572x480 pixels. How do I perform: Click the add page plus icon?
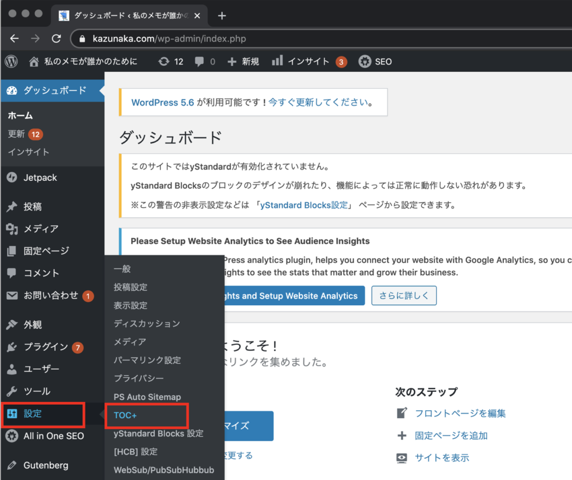click(402, 435)
